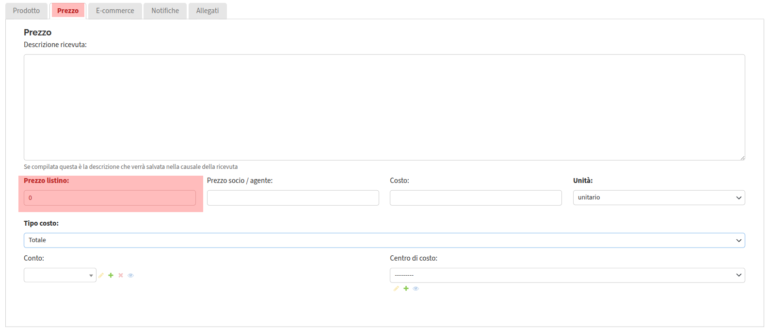Add a new Centro di costo
The width and height of the screenshot is (769, 330).
coord(406,288)
